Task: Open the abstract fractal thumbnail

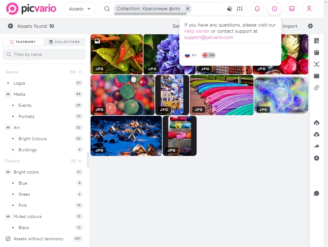Action: [281, 95]
